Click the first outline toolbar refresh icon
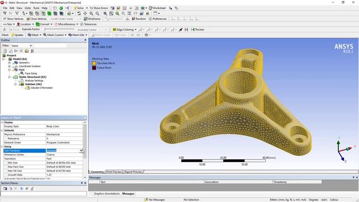 coord(5,51)
